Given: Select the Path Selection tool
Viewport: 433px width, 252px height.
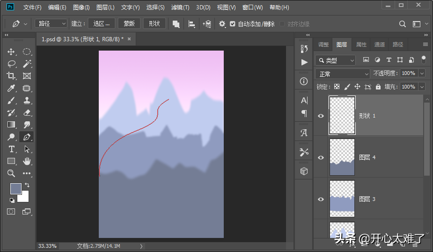Looking at the screenshot, I should (x=27, y=149).
